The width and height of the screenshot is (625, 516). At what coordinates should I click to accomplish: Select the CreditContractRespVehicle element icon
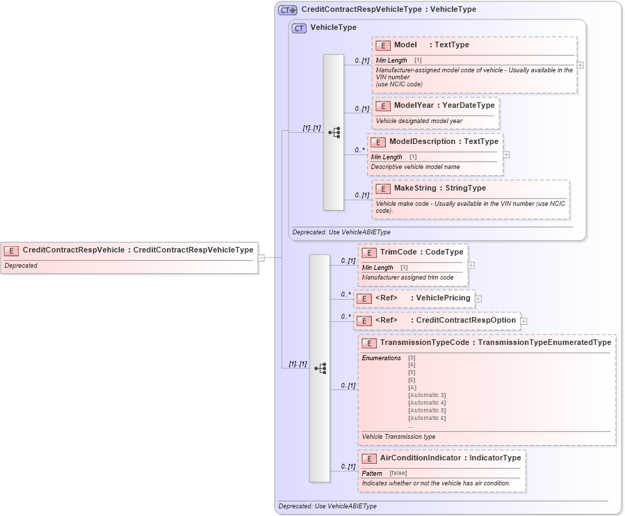pos(11,250)
